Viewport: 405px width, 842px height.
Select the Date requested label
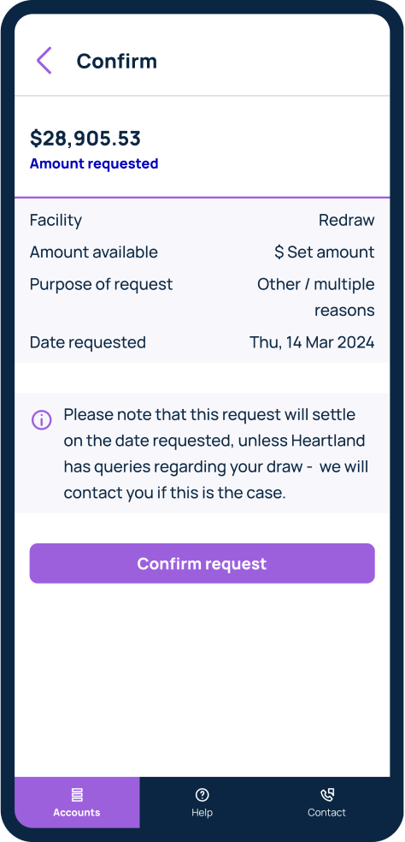pyautogui.click(x=88, y=342)
